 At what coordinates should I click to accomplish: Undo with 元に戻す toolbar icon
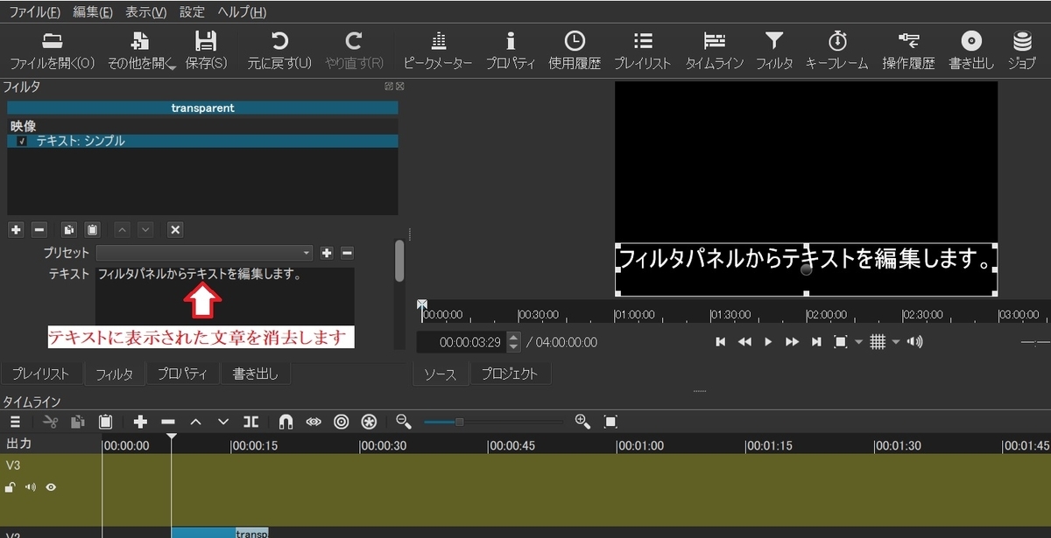pyautogui.click(x=279, y=50)
